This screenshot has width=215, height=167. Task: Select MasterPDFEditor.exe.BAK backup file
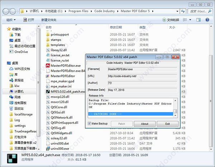(68, 71)
